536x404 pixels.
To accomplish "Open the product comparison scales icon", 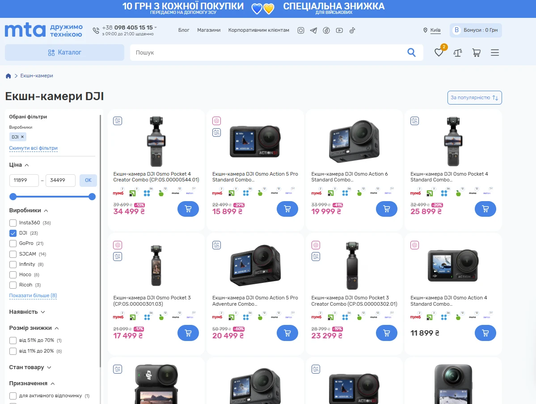I will click(x=458, y=53).
